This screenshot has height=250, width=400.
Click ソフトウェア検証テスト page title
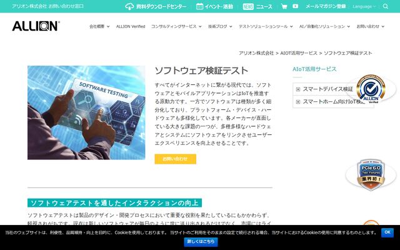(x=201, y=71)
